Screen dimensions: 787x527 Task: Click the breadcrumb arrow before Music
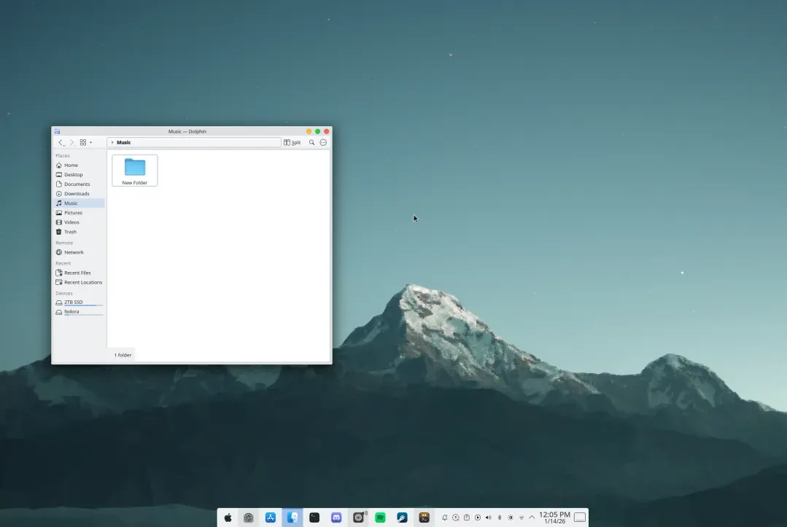114,142
